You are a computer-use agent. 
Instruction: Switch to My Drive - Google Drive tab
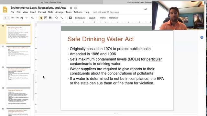(x=51, y=2)
